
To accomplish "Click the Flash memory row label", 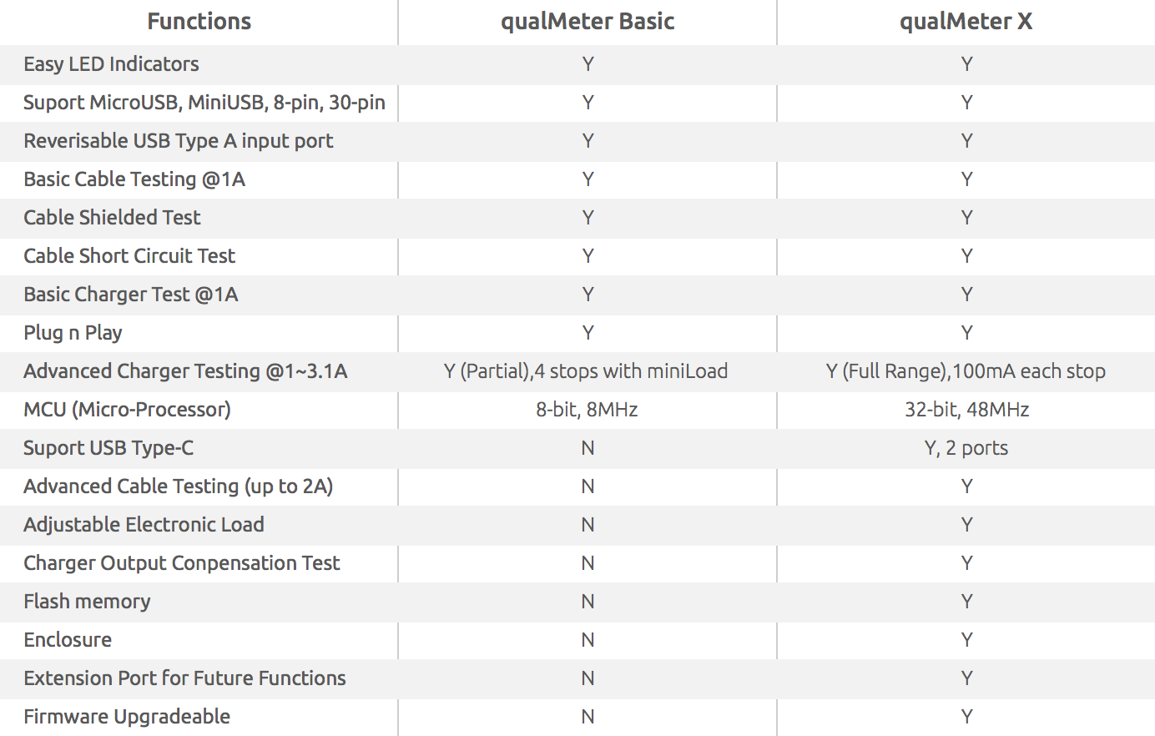I will tap(87, 602).
